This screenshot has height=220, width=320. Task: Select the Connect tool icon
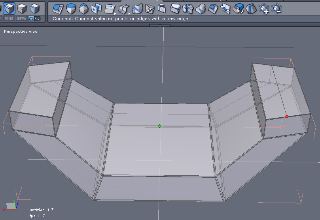tap(175, 9)
